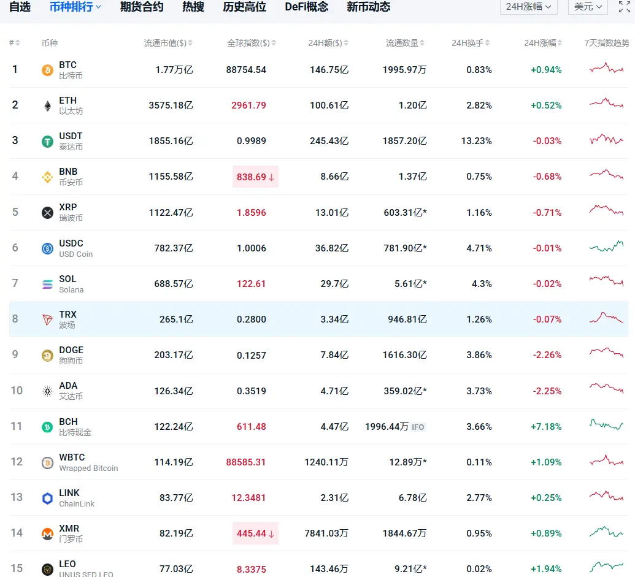Sort by 流通数量 column
This screenshot has height=577, width=635.
pos(405,43)
